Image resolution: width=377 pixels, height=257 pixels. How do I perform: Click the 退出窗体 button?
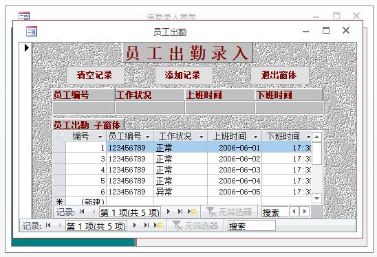279,75
